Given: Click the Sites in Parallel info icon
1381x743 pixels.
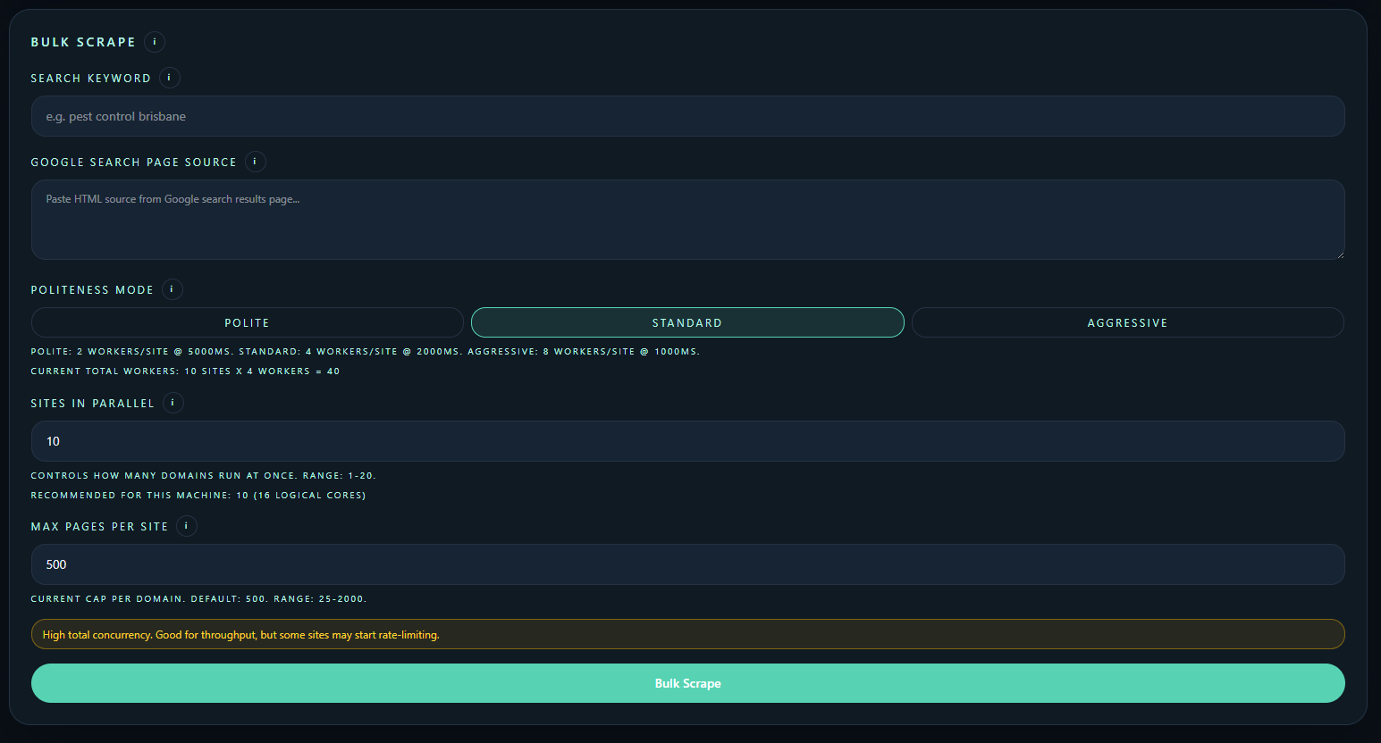Looking at the screenshot, I should pos(173,403).
